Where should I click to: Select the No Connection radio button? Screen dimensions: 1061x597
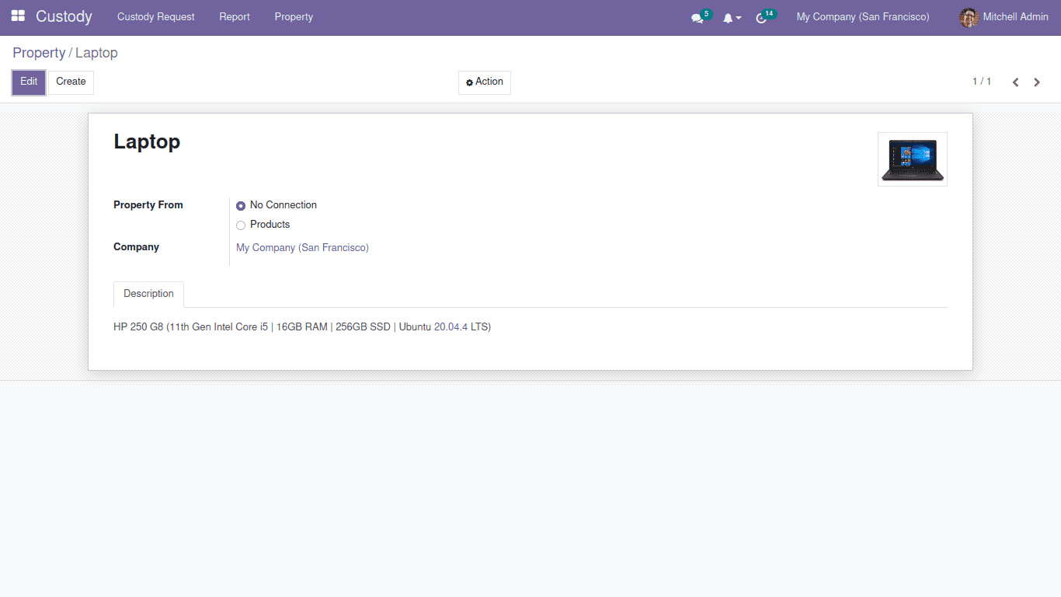pyautogui.click(x=241, y=205)
